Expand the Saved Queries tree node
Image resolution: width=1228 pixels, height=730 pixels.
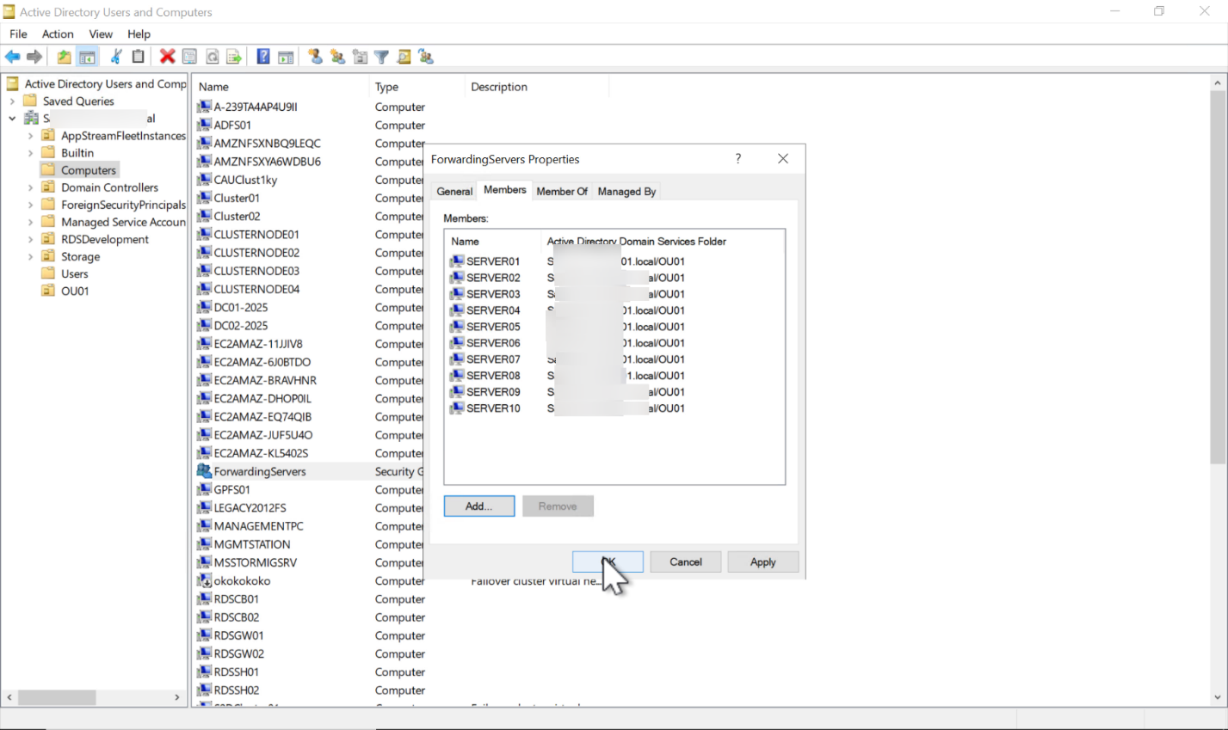pos(12,101)
